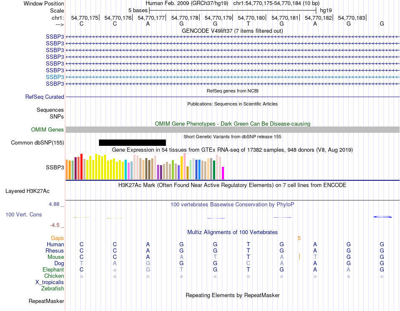Click position label 54,770,180

tap(251, 18)
